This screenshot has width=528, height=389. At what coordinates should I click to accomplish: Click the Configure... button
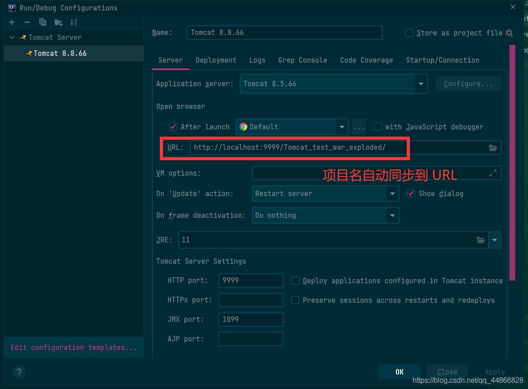(468, 84)
